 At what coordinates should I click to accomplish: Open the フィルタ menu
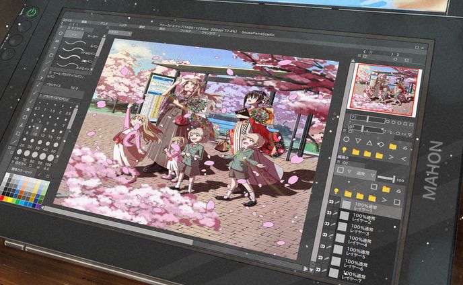186,31
